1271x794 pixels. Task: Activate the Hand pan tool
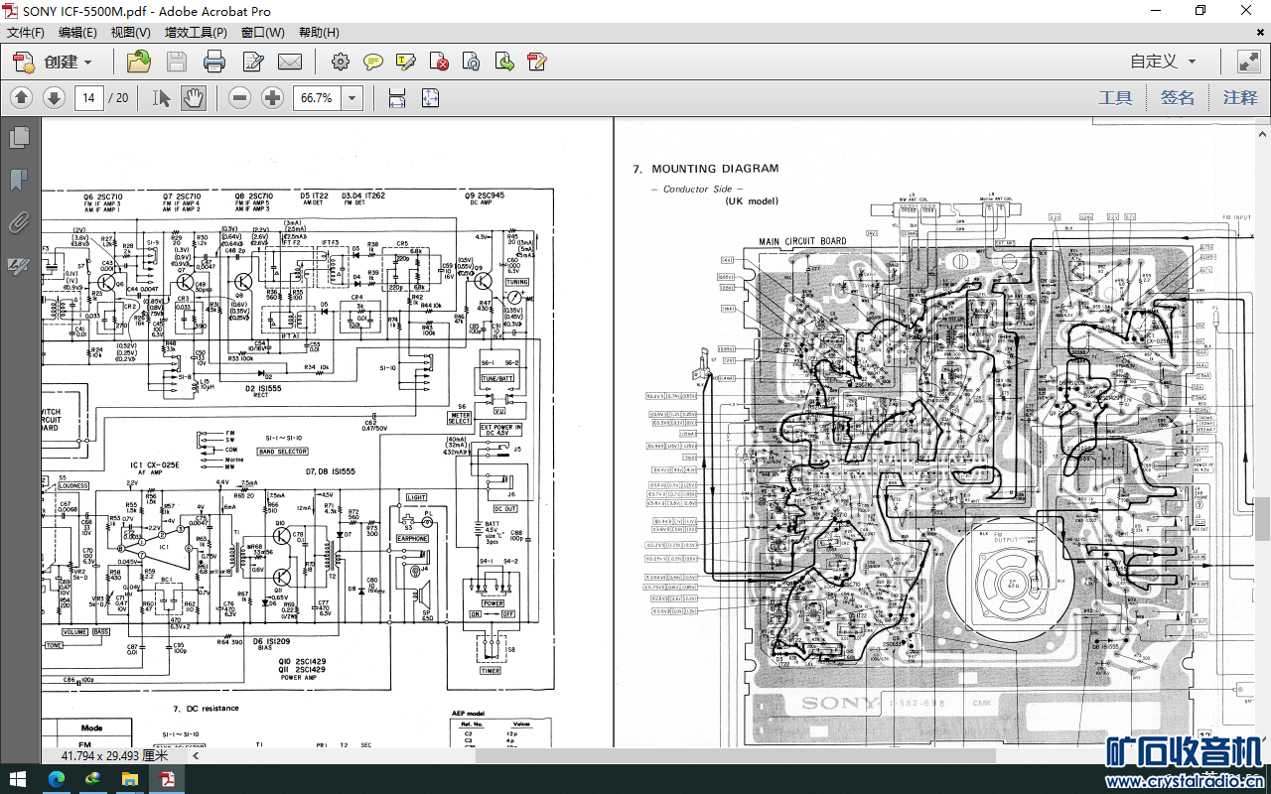pyautogui.click(x=193, y=97)
